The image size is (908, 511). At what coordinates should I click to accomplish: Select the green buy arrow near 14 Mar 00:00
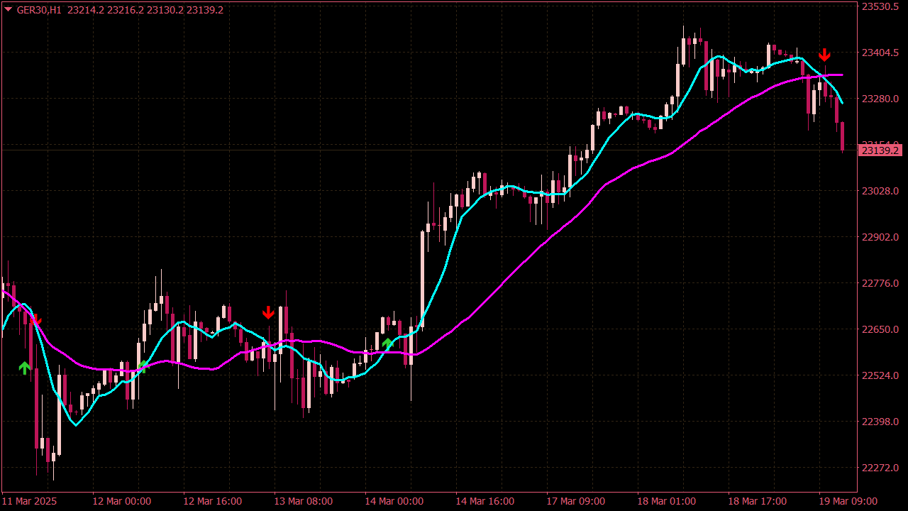[x=387, y=344]
